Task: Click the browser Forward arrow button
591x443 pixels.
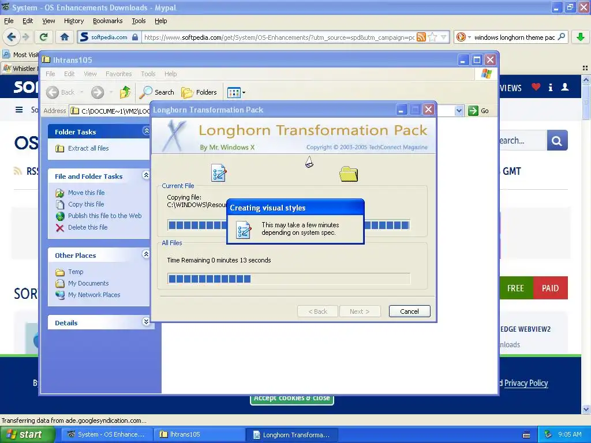Action: [x=25, y=37]
